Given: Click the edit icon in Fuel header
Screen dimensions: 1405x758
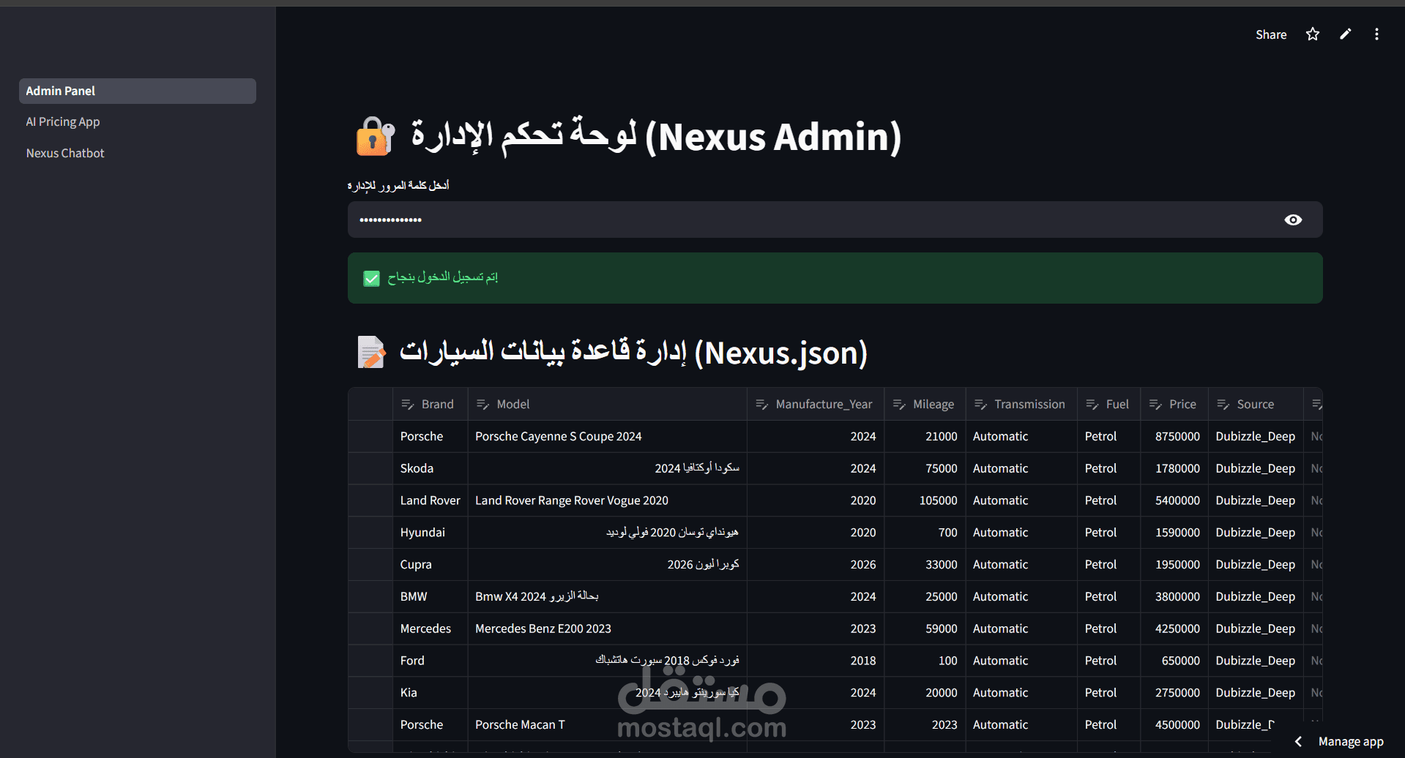Looking at the screenshot, I should (1092, 405).
